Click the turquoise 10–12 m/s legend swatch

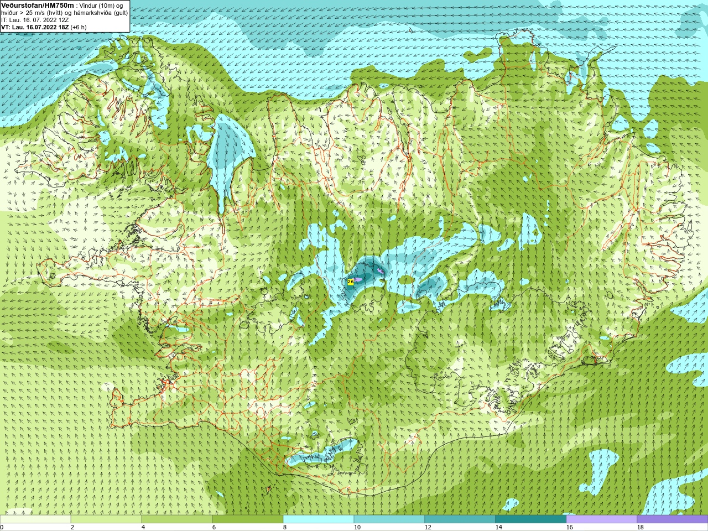pos(389,519)
